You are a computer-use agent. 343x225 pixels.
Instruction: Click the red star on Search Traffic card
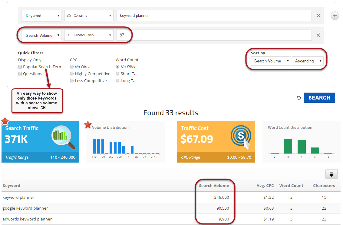pos(5,121)
